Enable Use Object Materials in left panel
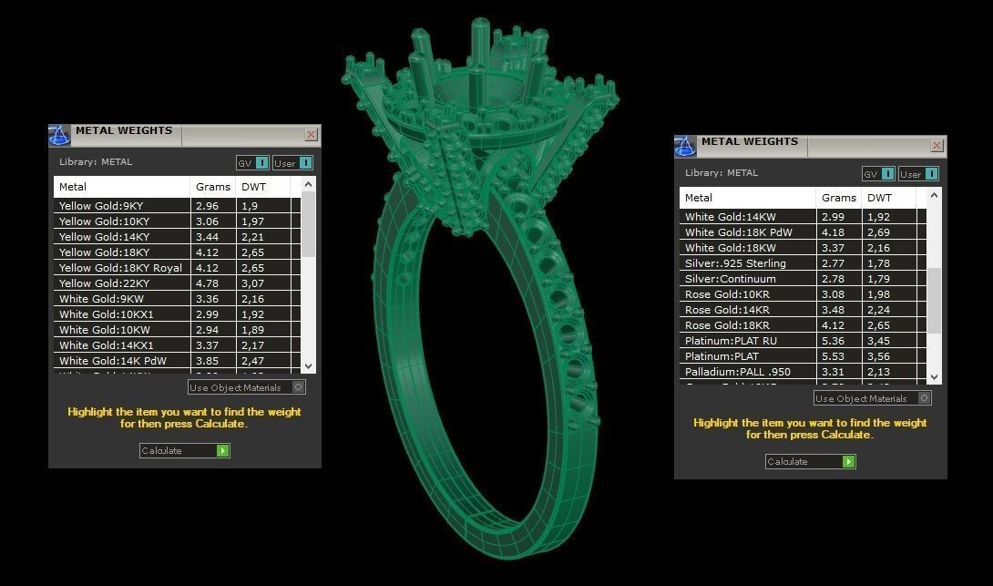The height and width of the screenshot is (586, 993). pyautogui.click(x=247, y=387)
